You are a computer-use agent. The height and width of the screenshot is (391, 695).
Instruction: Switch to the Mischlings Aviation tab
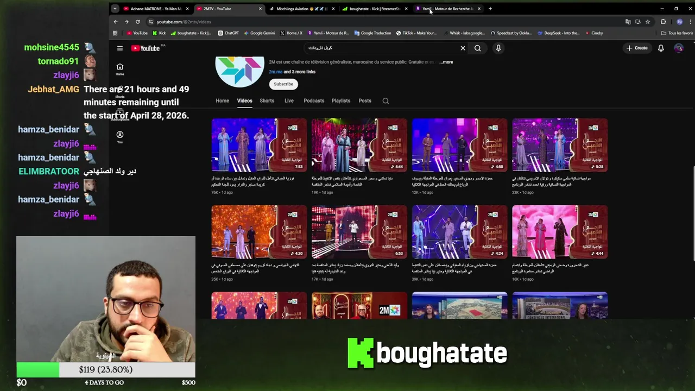click(x=301, y=9)
